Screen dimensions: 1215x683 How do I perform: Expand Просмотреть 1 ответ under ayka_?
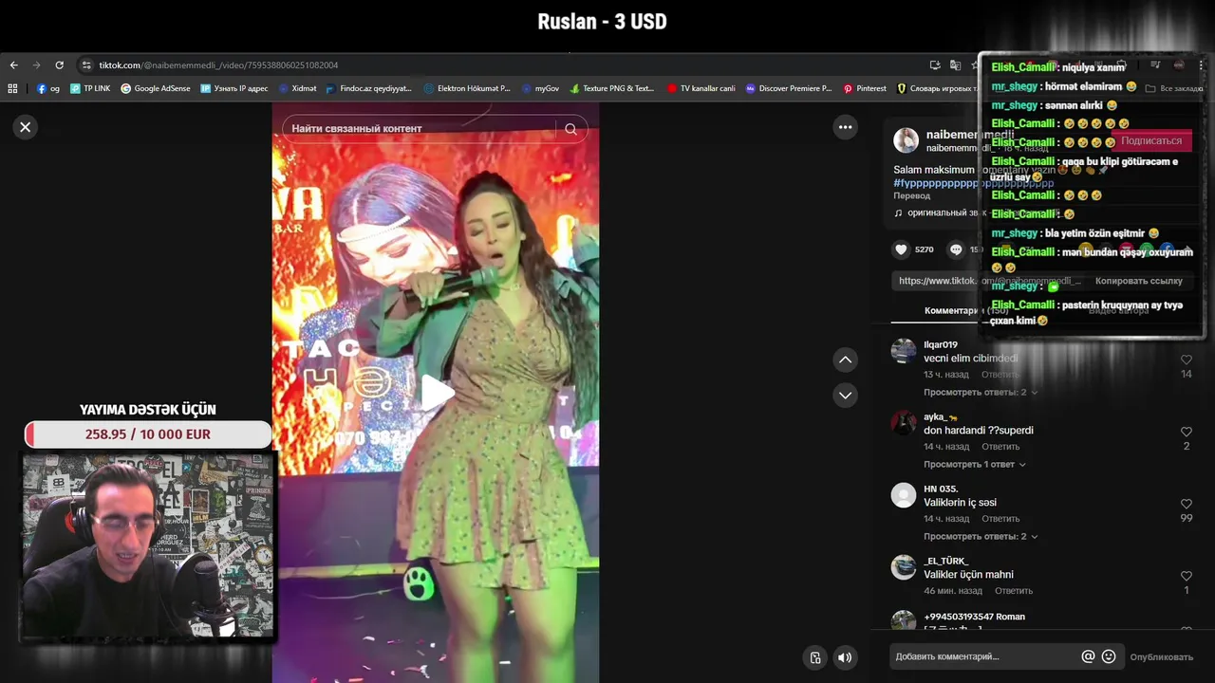[974, 464]
